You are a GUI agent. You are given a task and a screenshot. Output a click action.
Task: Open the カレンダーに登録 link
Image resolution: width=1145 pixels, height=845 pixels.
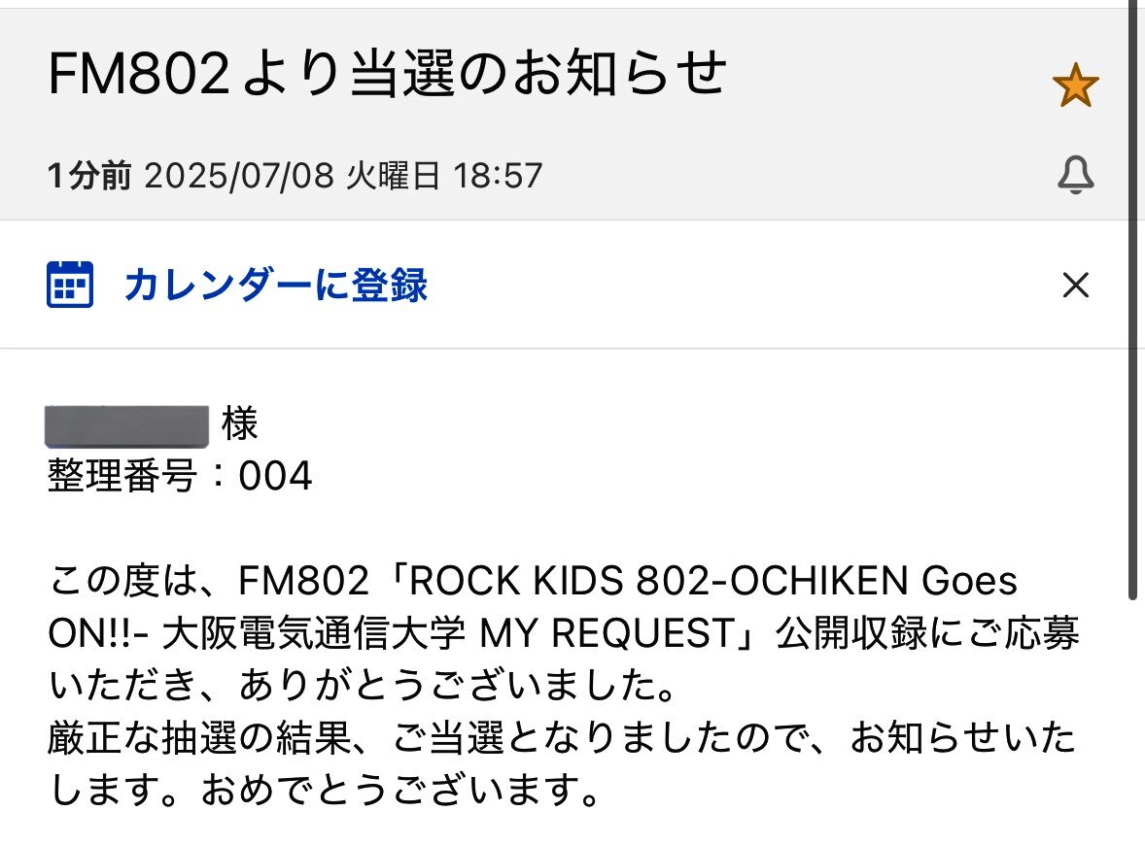pos(275,285)
